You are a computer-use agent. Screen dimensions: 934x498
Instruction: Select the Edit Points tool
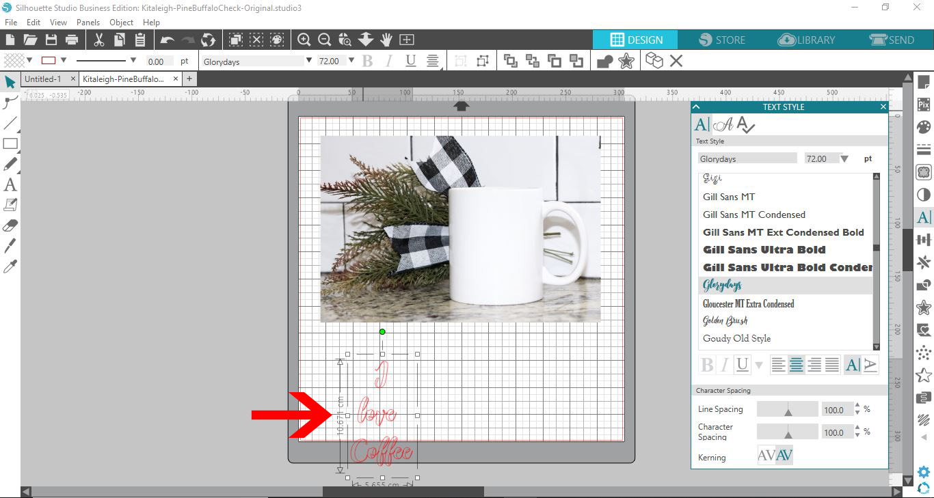click(x=10, y=102)
